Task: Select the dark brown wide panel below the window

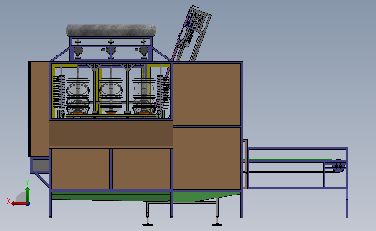Action: tap(111, 134)
